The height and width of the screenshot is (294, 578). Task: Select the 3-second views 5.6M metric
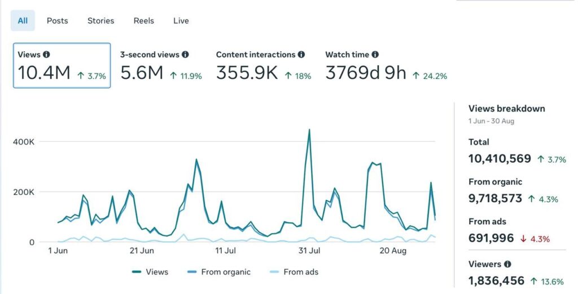[161, 65]
